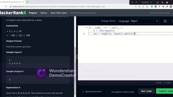Collapse the recorder toolbar with left chevron
This screenshot has height=97, width=173.
click(132, 2)
